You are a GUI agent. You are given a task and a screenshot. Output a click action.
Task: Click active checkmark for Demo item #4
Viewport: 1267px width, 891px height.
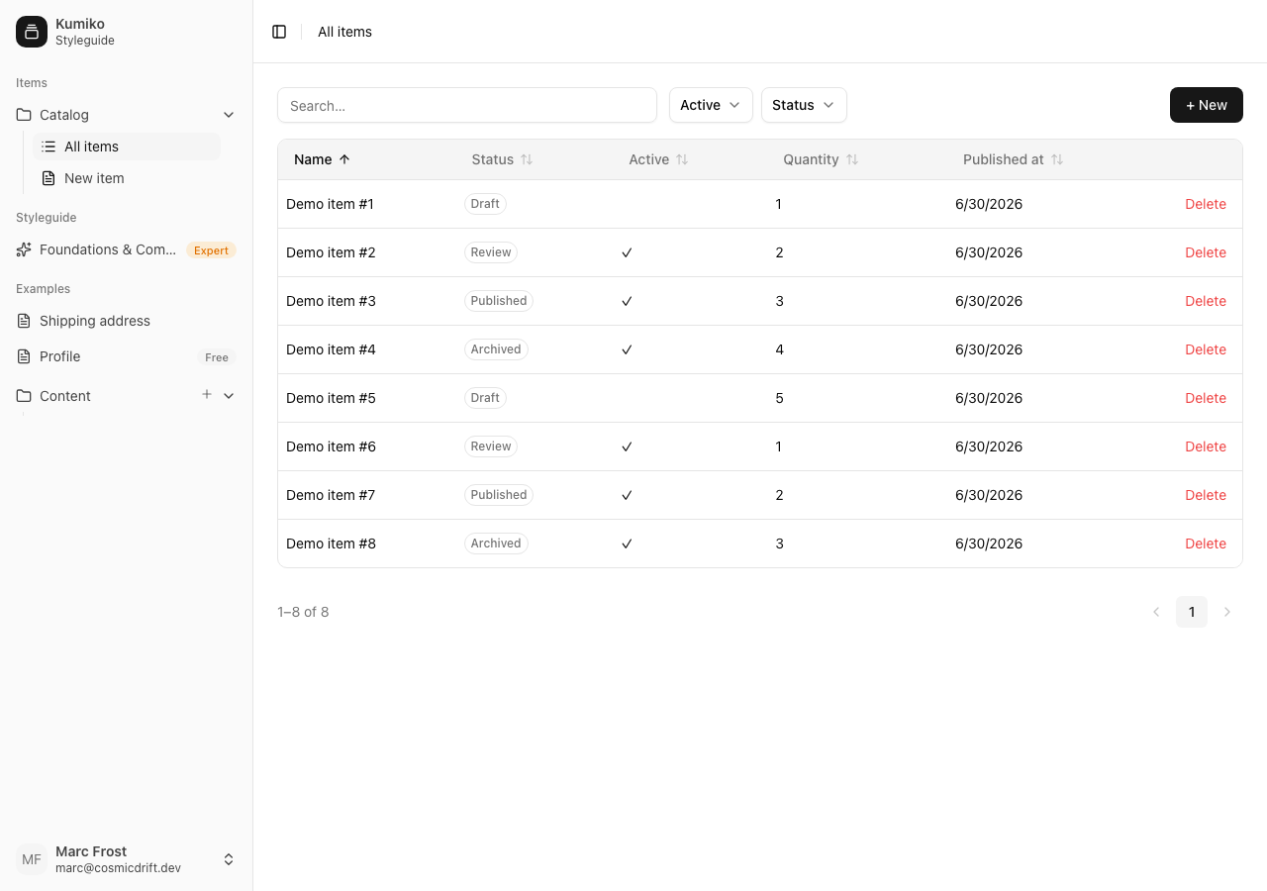coord(627,349)
